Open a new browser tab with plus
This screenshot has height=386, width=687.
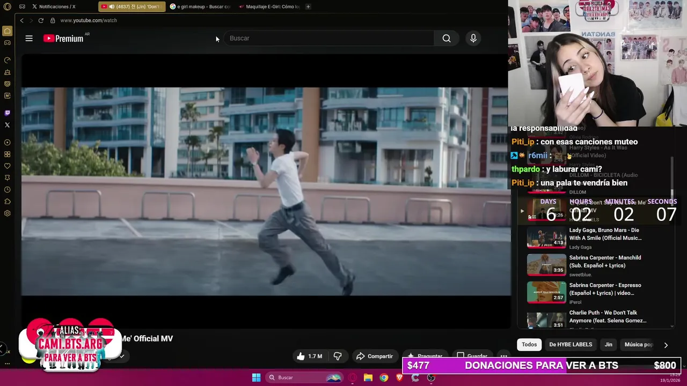pos(308,6)
